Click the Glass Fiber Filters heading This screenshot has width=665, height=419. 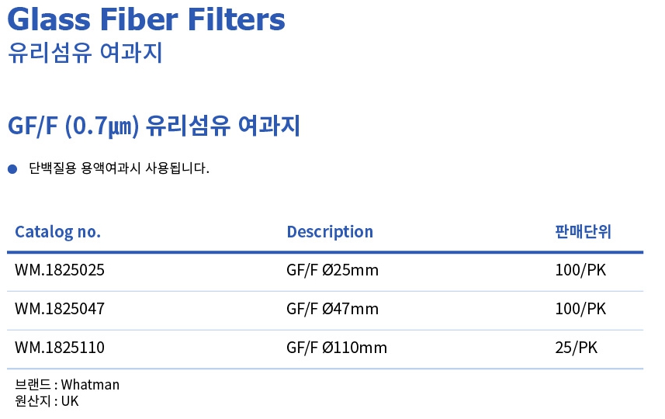pos(147,19)
